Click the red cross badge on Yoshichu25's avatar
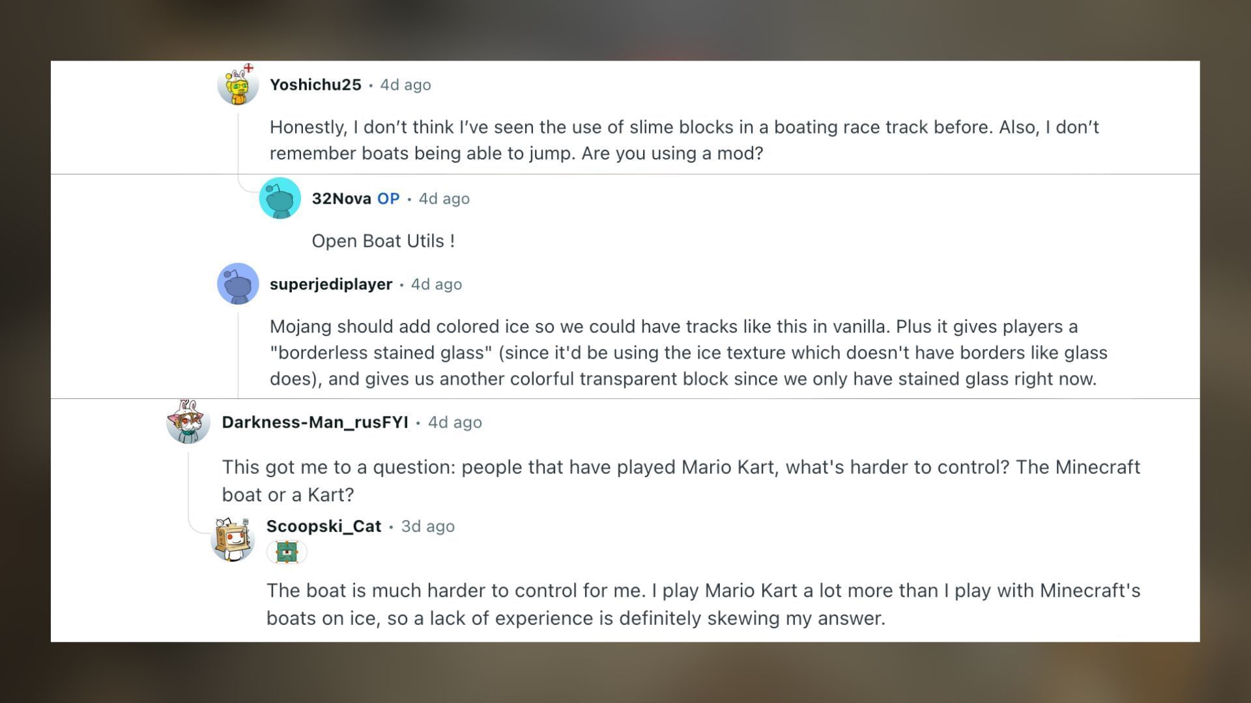1251x703 pixels. [250, 66]
